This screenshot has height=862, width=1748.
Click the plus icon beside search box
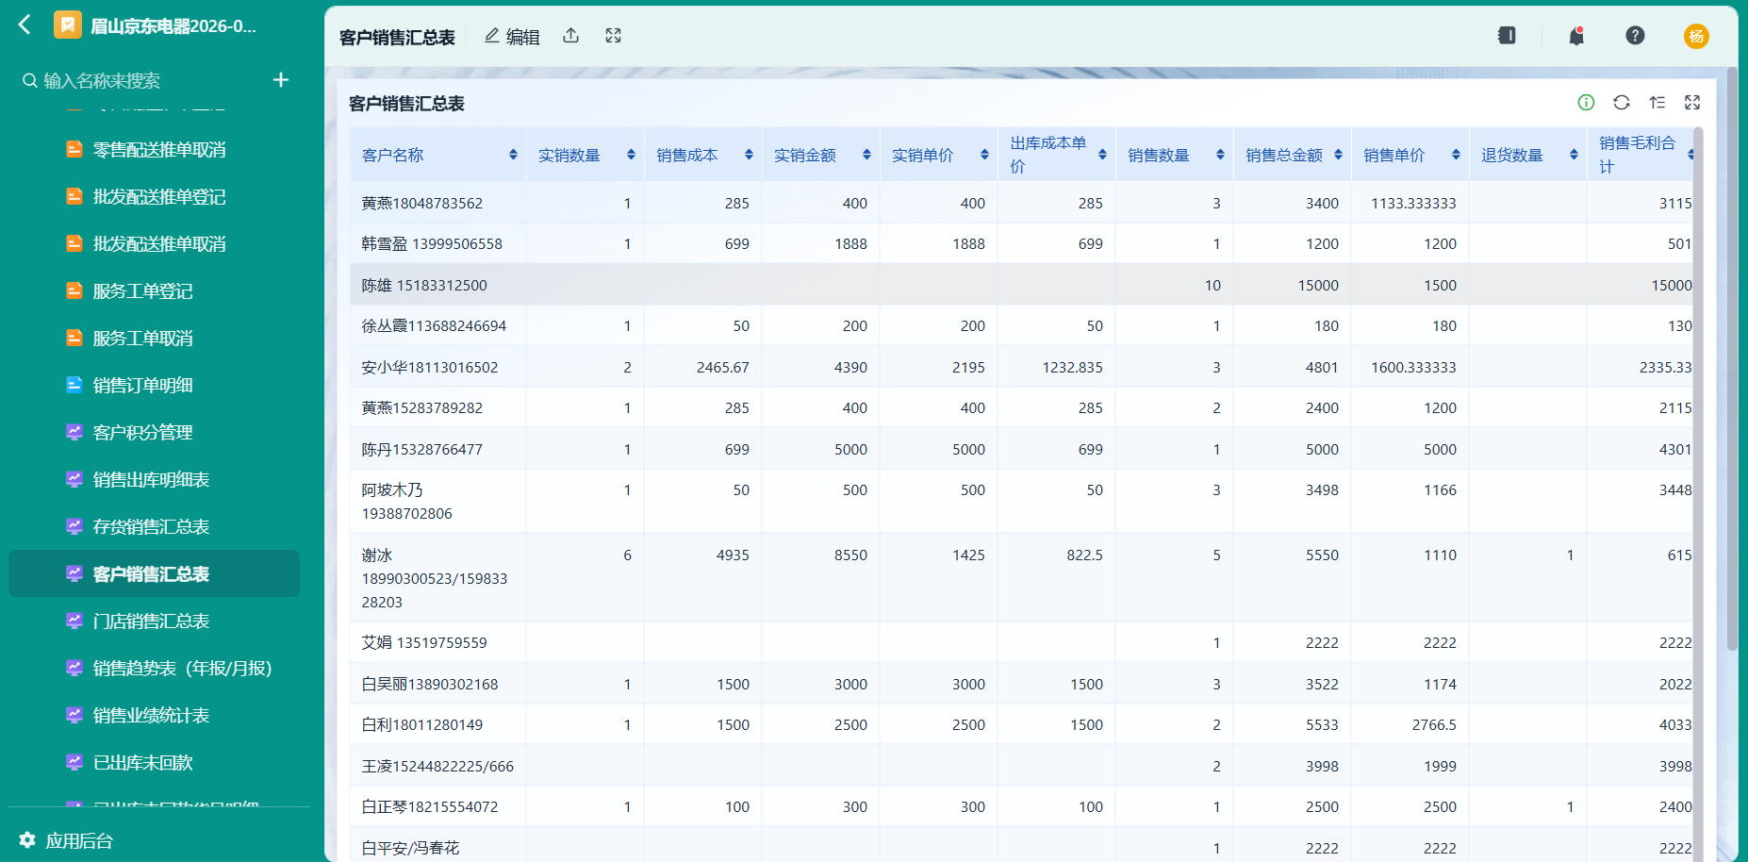(281, 80)
